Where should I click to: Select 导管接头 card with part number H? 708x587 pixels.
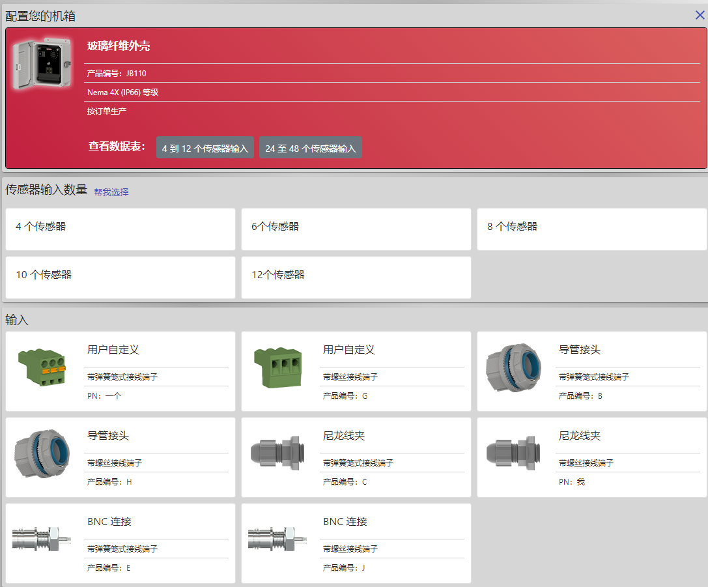[x=120, y=457]
